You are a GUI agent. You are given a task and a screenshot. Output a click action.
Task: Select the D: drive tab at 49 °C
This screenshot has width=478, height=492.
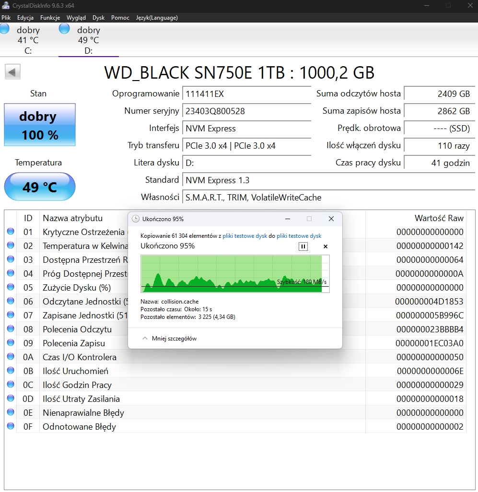click(x=88, y=40)
